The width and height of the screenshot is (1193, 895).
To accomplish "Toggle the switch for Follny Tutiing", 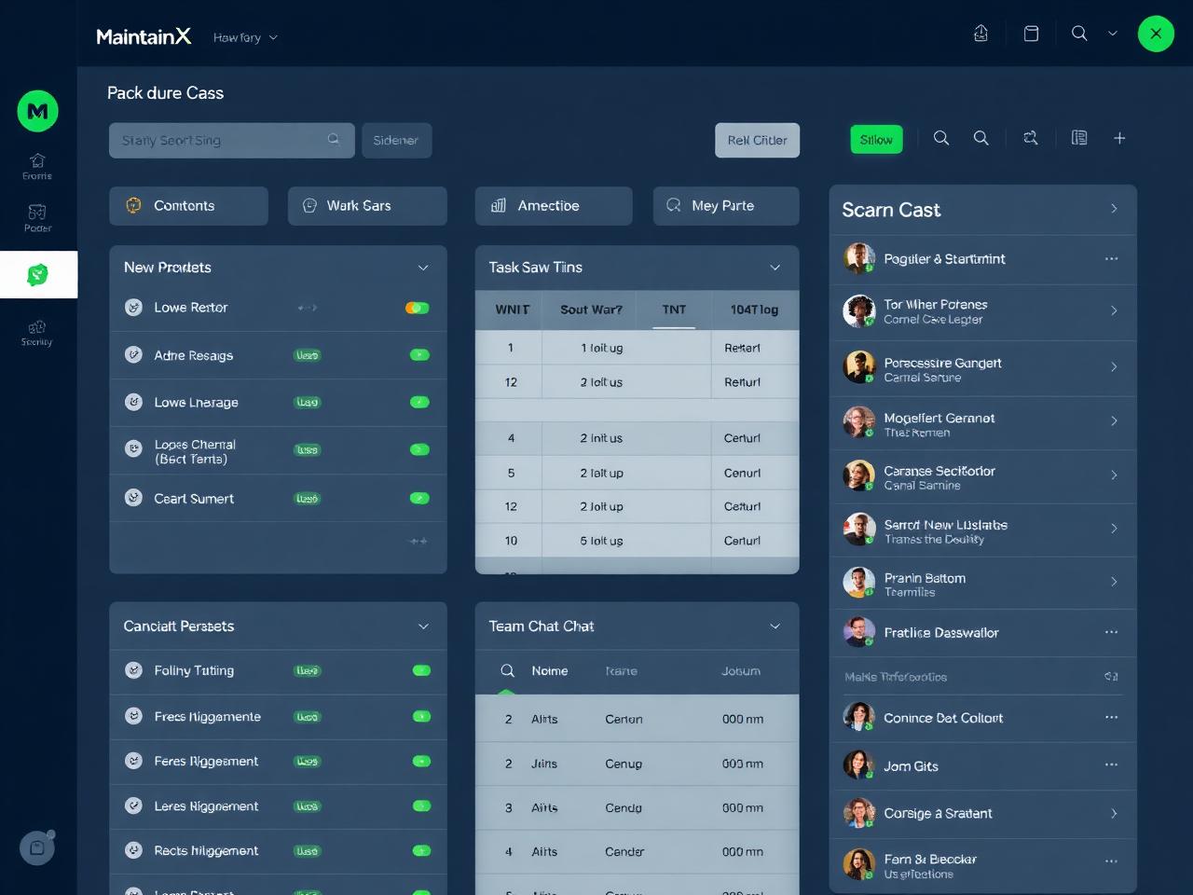I will point(421,670).
